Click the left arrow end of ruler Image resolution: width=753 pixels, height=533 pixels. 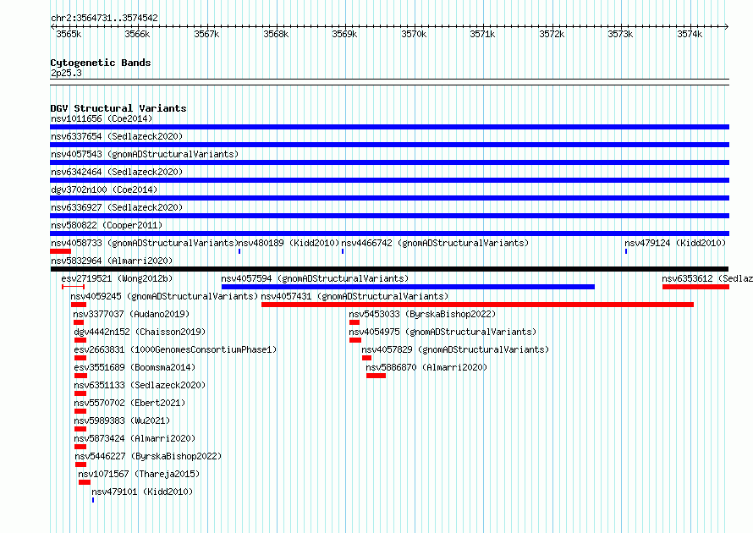[x=52, y=26]
